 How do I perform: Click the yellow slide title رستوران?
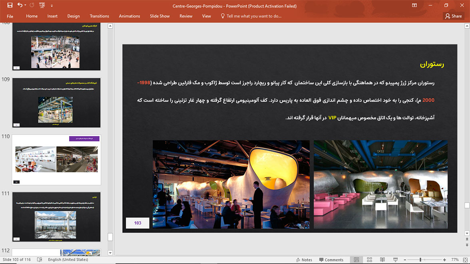click(432, 64)
